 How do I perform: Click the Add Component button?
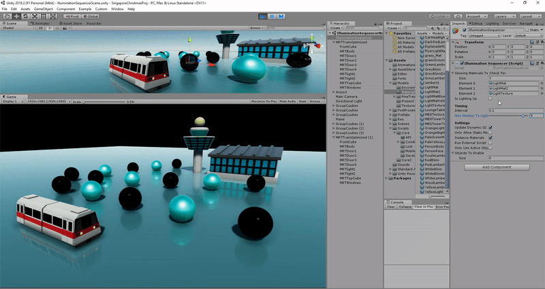click(497, 167)
